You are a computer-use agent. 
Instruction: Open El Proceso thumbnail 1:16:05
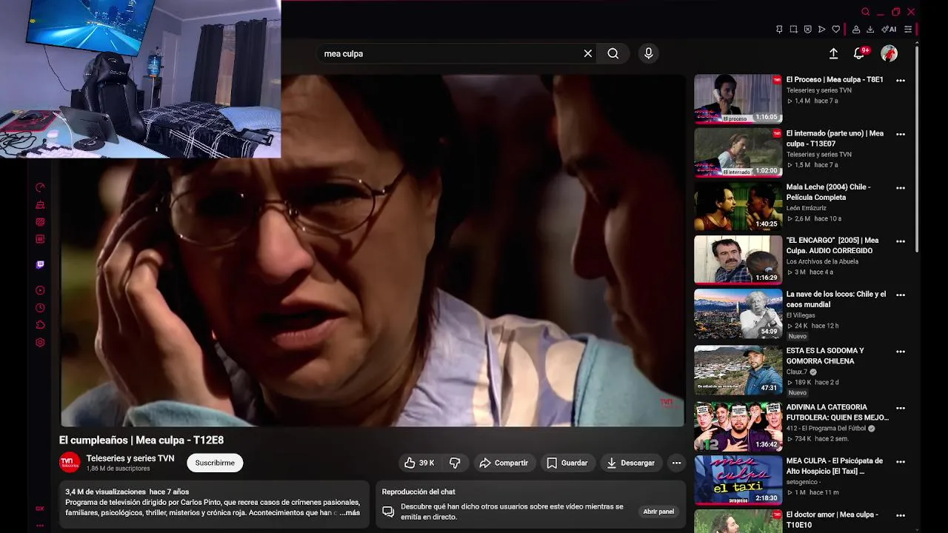click(x=738, y=98)
